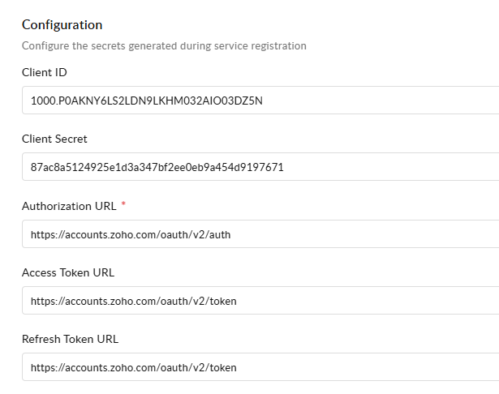Click the "Refresh Token URL" field label
The height and width of the screenshot is (394, 499).
click(x=70, y=339)
